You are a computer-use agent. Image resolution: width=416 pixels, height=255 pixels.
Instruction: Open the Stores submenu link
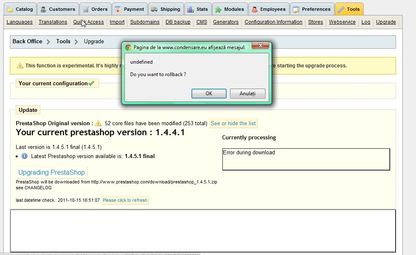pyautogui.click(x=315, y=22)
